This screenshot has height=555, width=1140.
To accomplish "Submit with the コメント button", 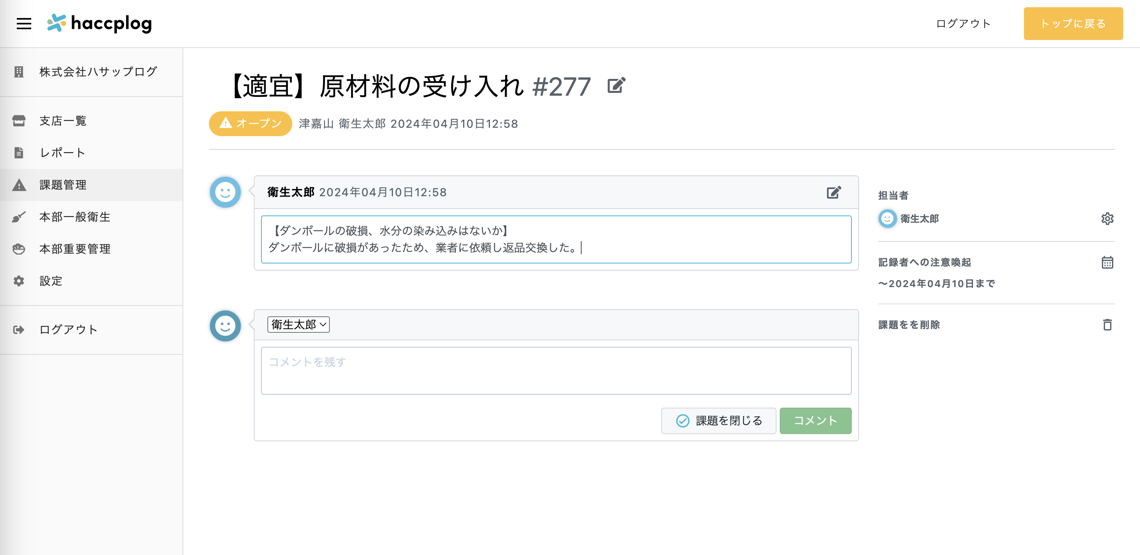I will (x=815, y=420).
